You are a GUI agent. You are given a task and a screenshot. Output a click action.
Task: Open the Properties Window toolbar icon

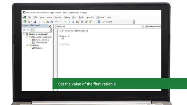point(86,22)
